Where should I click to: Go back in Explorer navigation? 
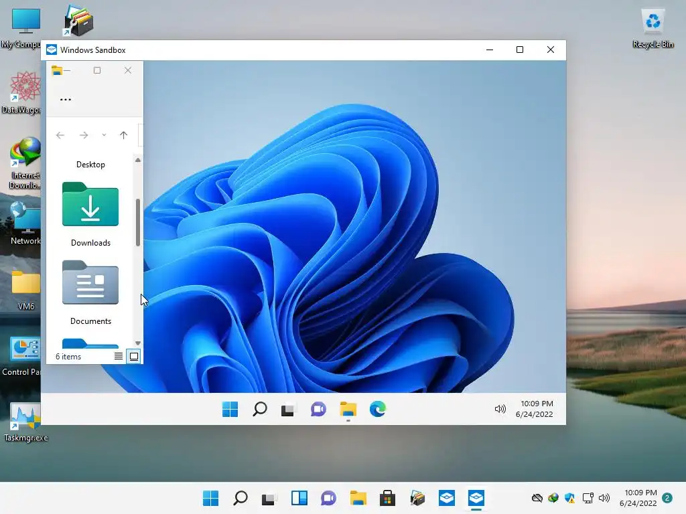60,135
